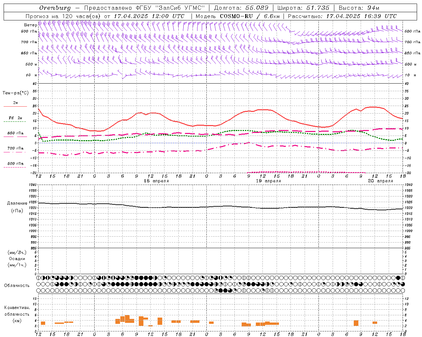The height and width of the screenshot is (337, 422).
Task: Click the 'Конвективн.' convective label
Action: pos(17,308)
